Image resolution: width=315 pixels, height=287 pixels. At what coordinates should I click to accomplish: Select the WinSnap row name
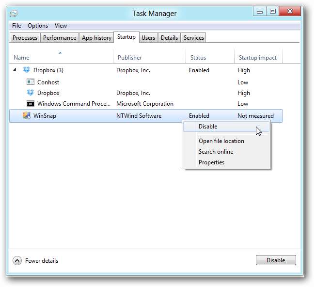45,116
